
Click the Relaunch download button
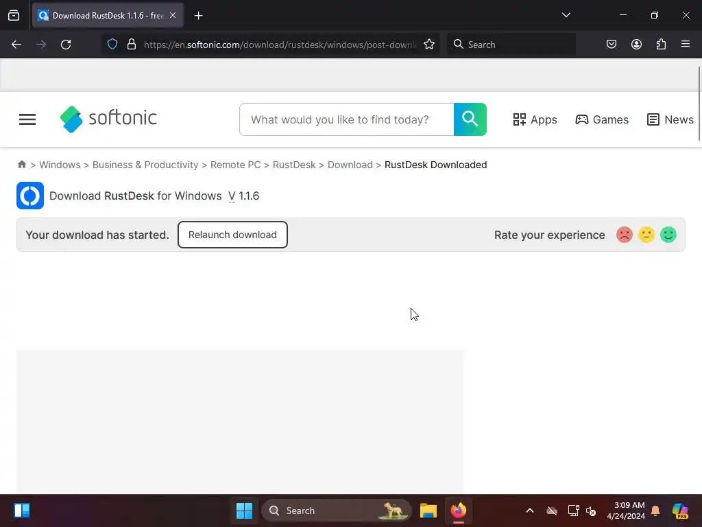point(232,235)
